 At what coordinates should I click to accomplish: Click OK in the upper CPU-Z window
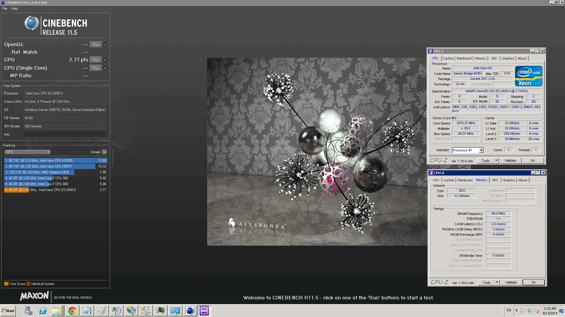click(533, 161)
